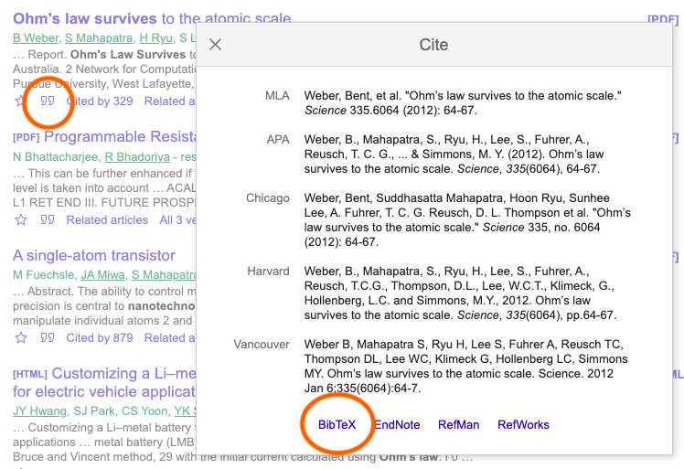Select the Vancouver citation text
Screen dimensions: 684x469
coord(463,366)
